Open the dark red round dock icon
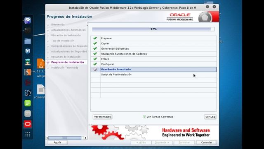 pyautogui.click(x=28, y=82)
